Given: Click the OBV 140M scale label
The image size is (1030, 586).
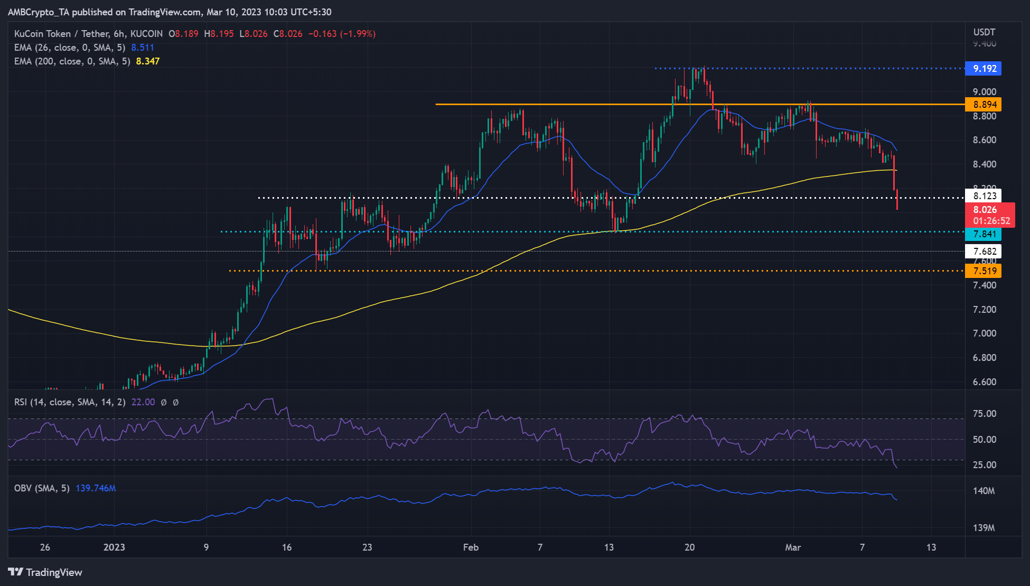Looking at the screenshot, I should [984, 491].
